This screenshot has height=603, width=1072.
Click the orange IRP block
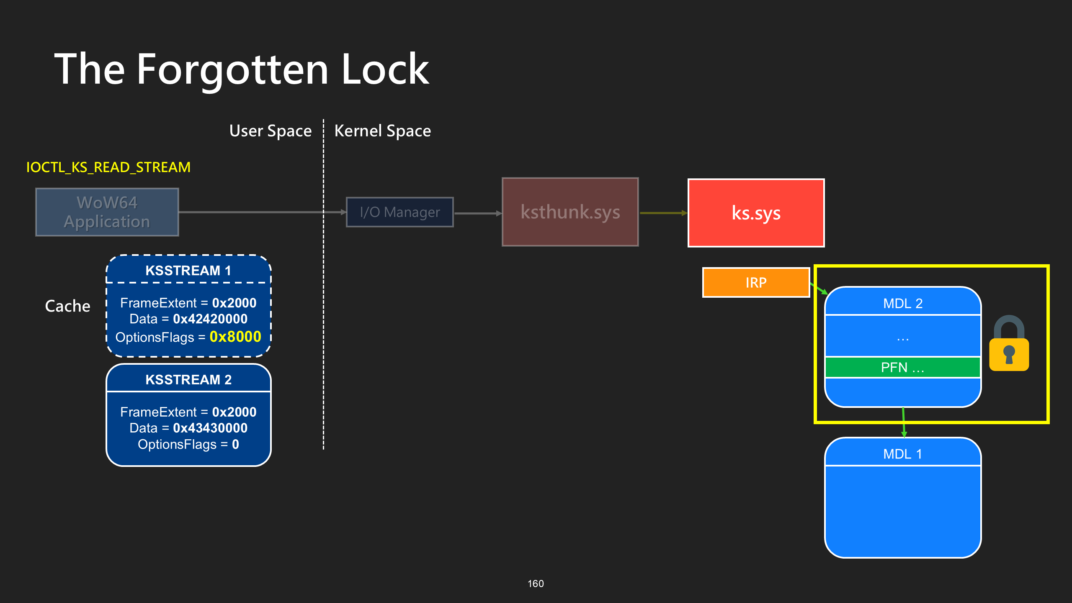pos(756,283)
